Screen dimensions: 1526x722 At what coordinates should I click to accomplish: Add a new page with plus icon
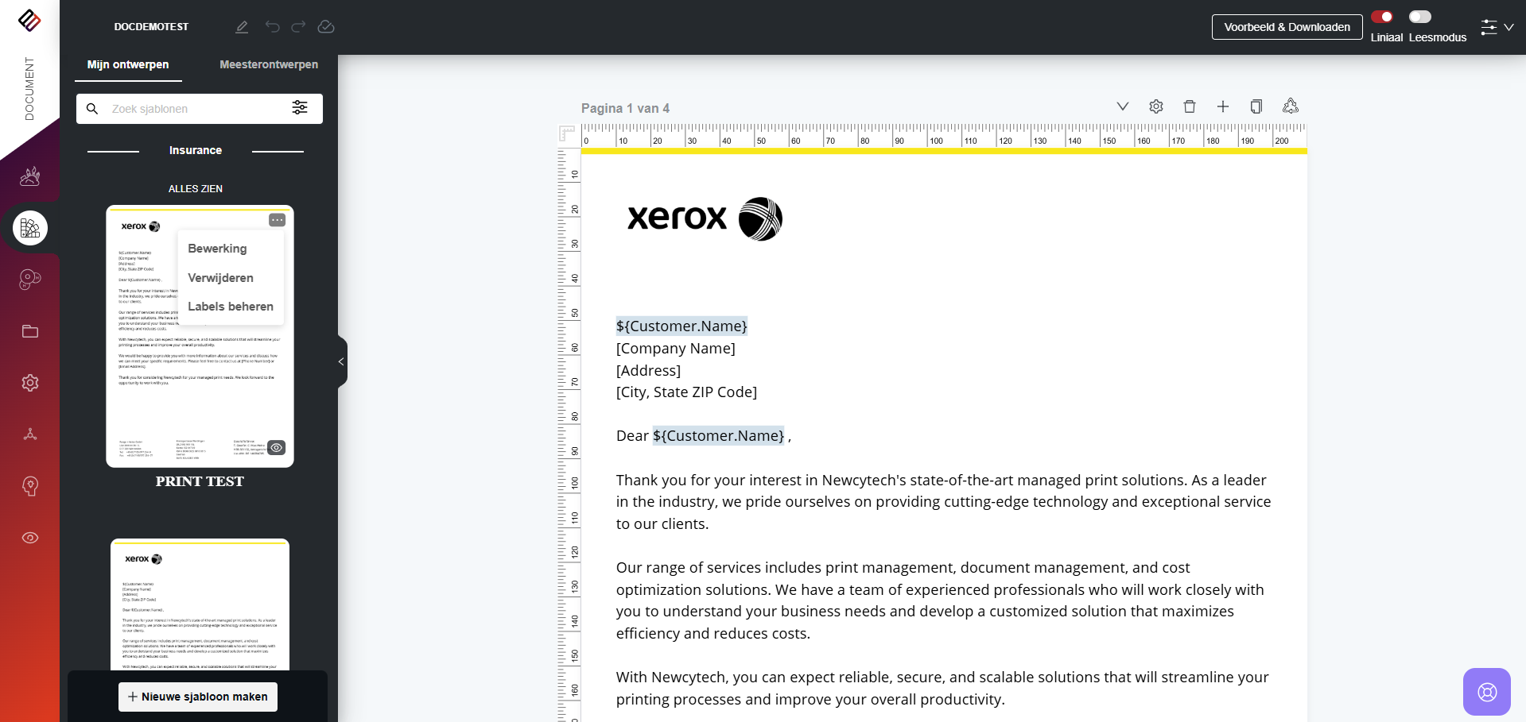(x=1223, y=106)
